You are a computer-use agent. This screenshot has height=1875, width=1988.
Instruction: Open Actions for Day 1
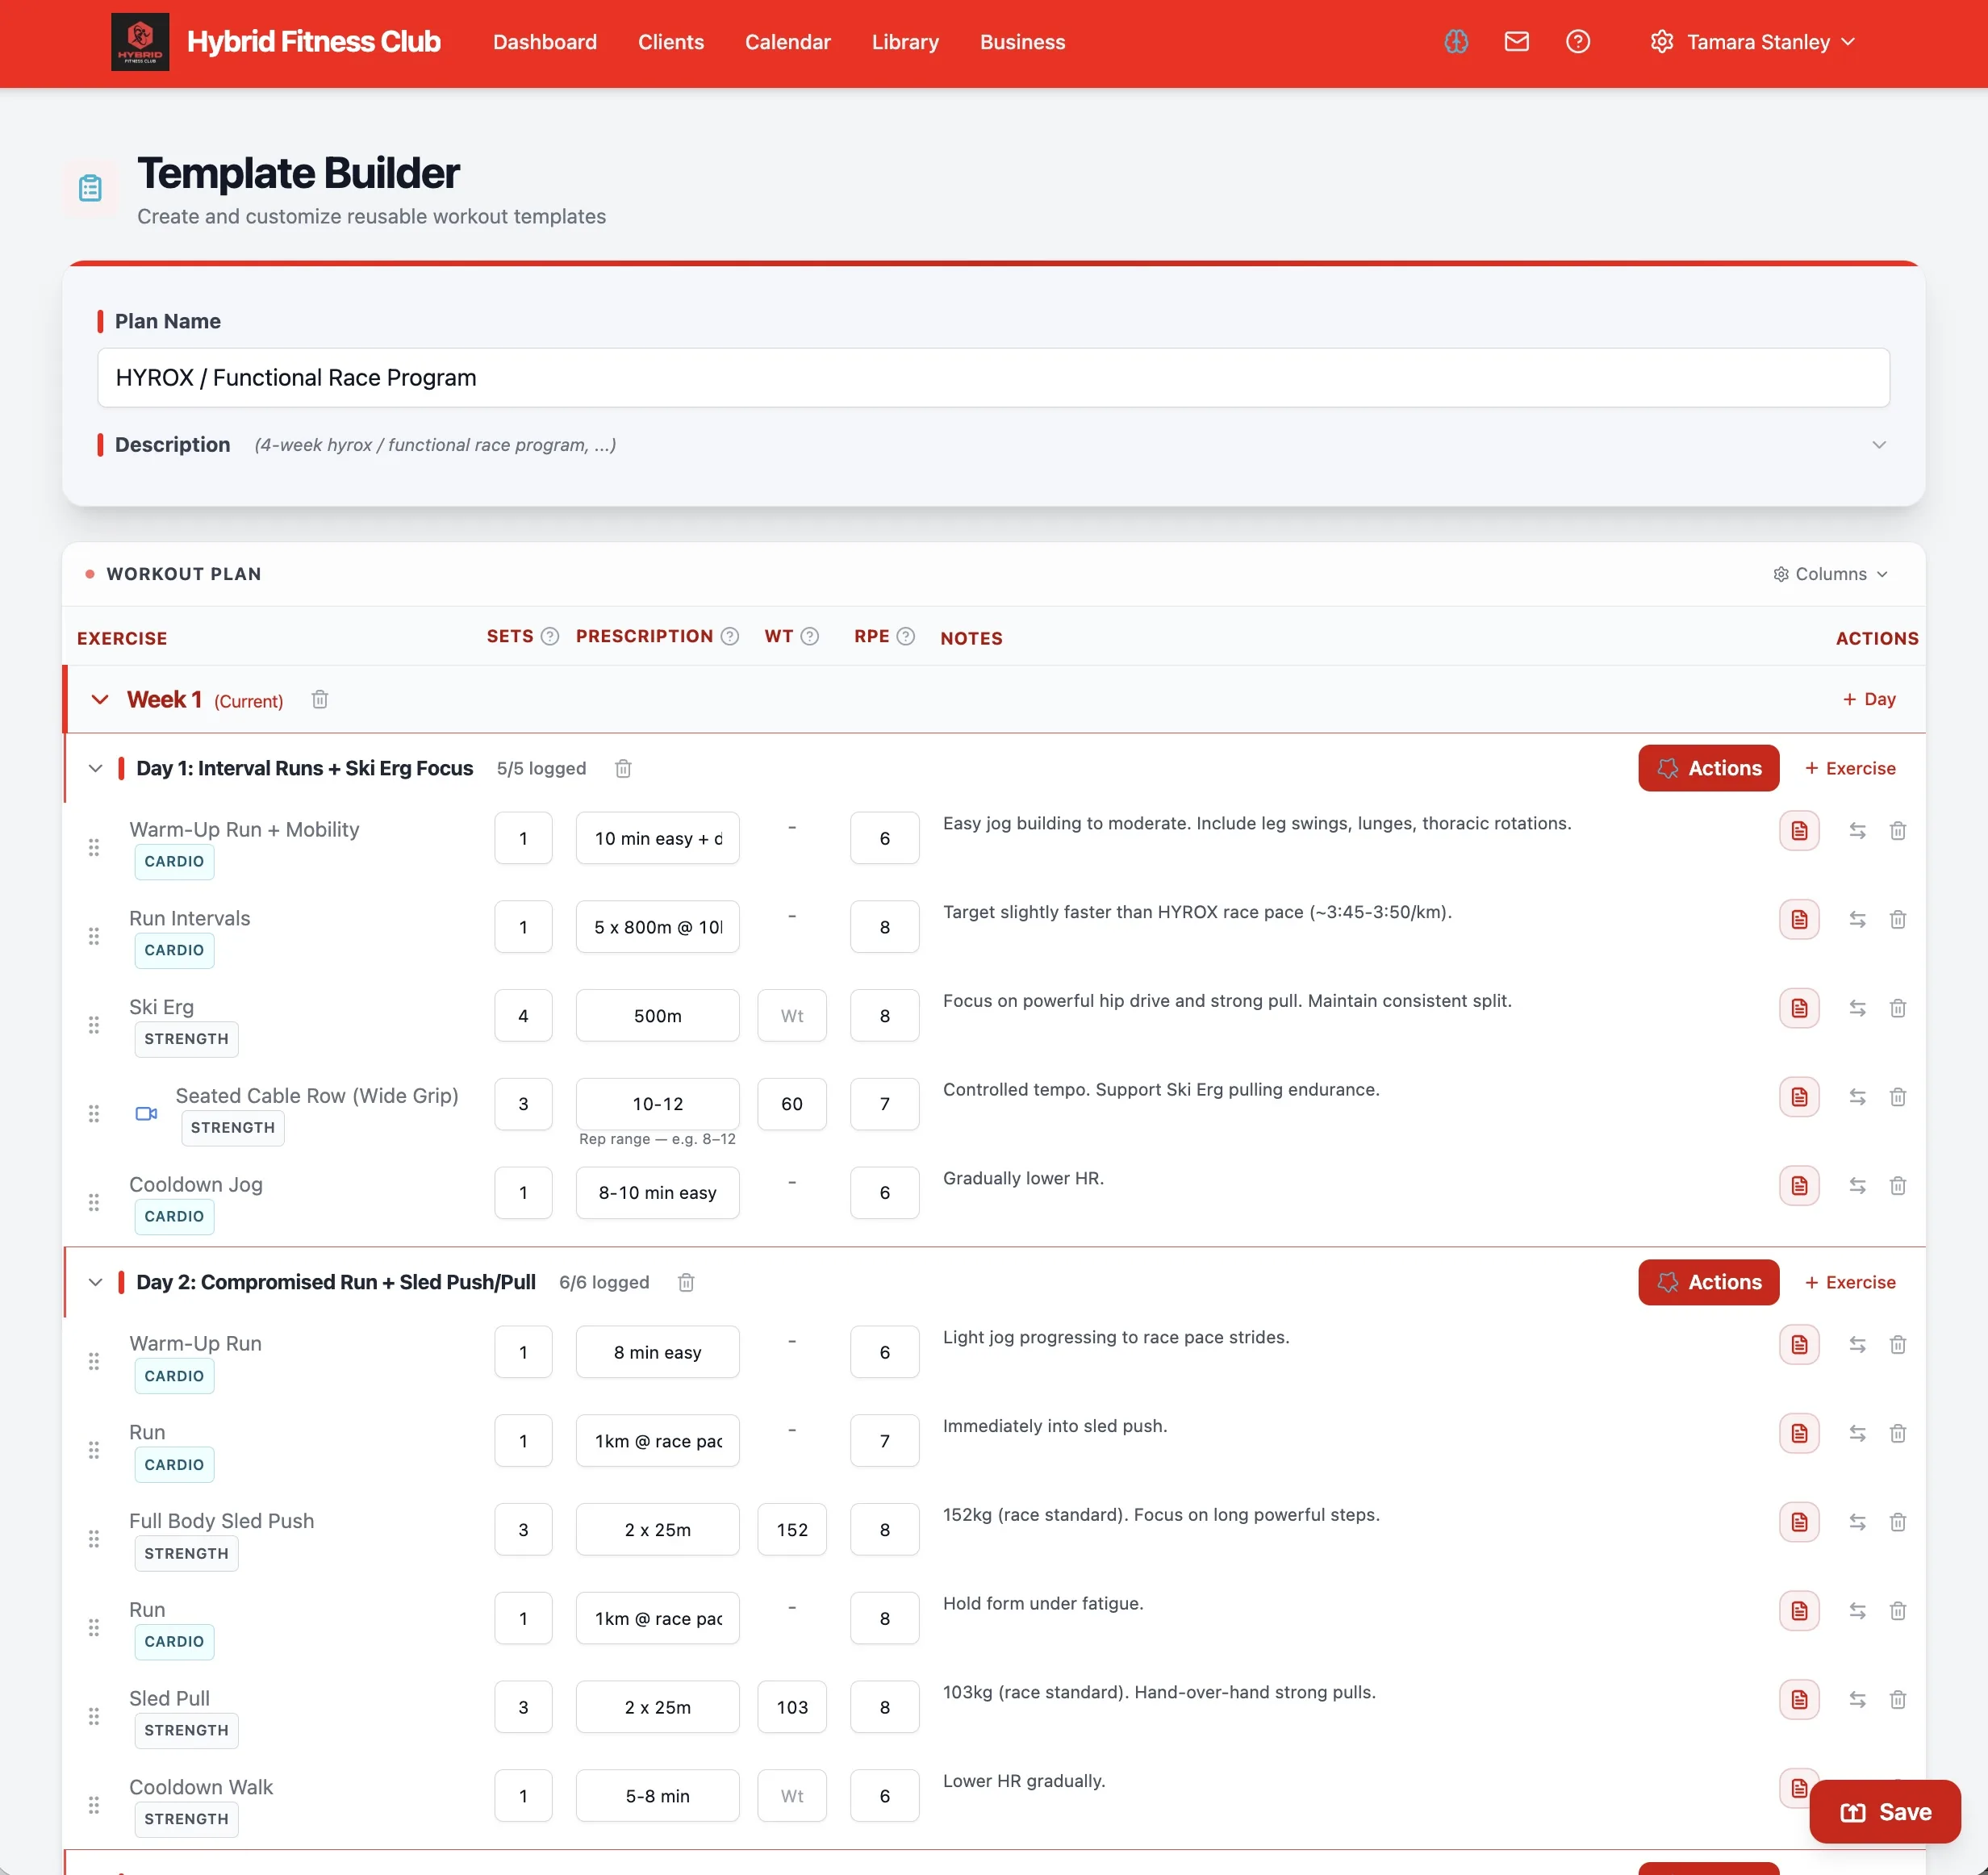pyautogui.click(x=1707, y=768)
